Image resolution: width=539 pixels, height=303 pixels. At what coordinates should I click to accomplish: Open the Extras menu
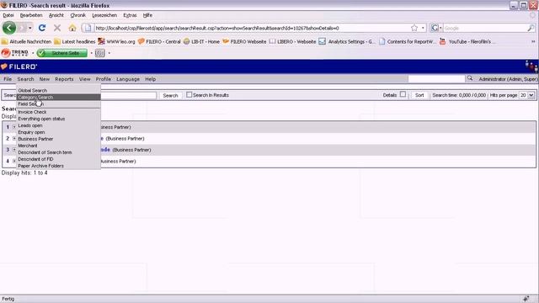(130, 15)
